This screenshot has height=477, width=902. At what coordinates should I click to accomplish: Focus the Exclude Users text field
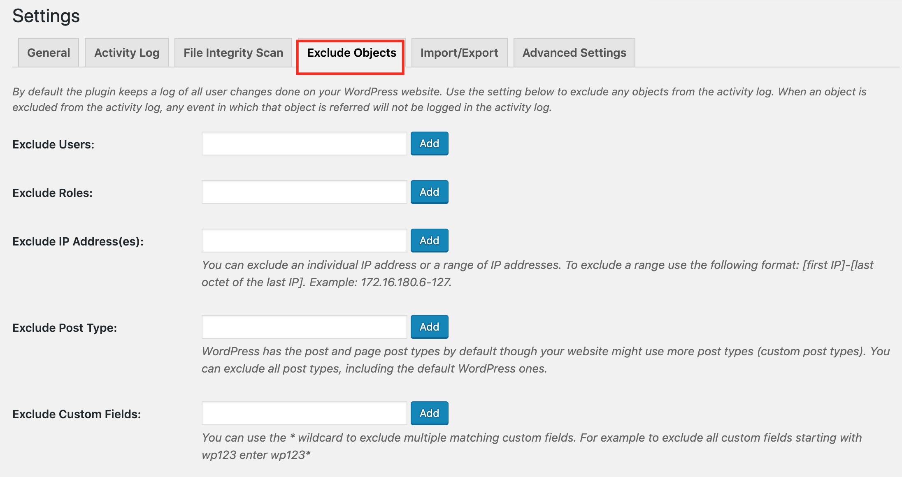click(305, 144)
